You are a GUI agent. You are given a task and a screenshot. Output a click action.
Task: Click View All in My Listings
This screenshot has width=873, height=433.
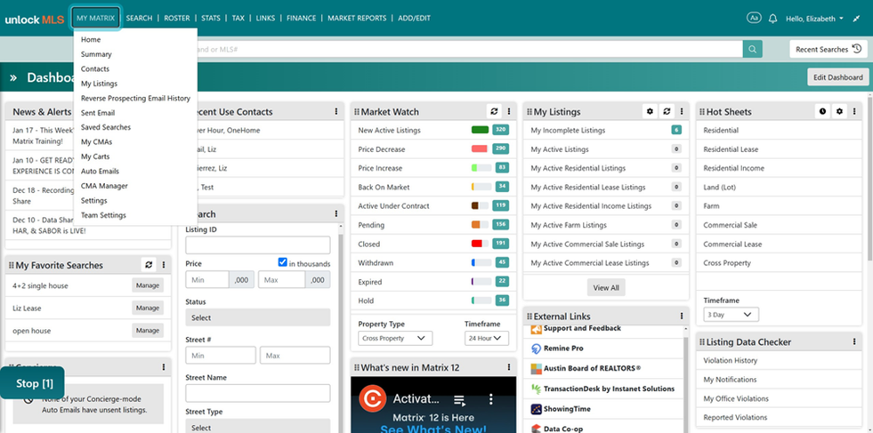[x=606, y=288]
